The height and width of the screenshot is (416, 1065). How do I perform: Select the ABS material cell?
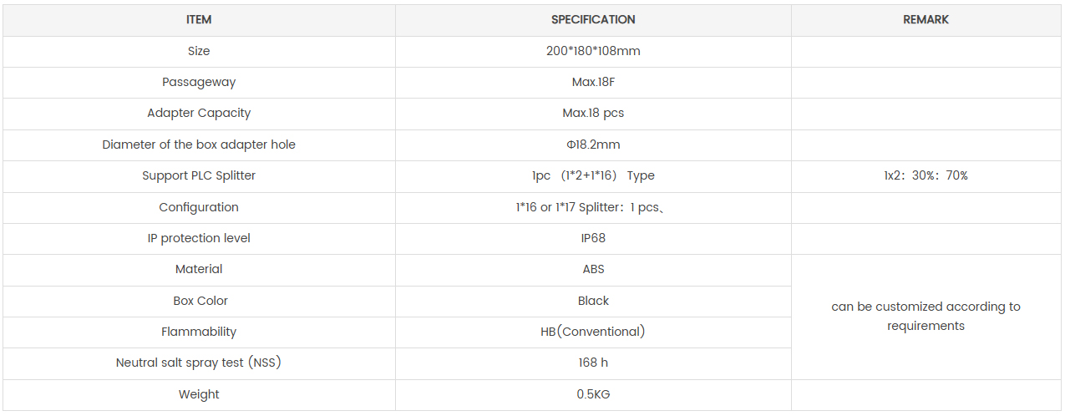[x=593, y=269]
